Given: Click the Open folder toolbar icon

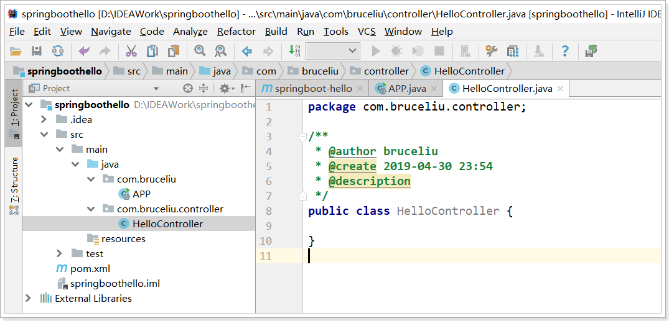Looking at the screenshot, I should click(x=16, y=52).
